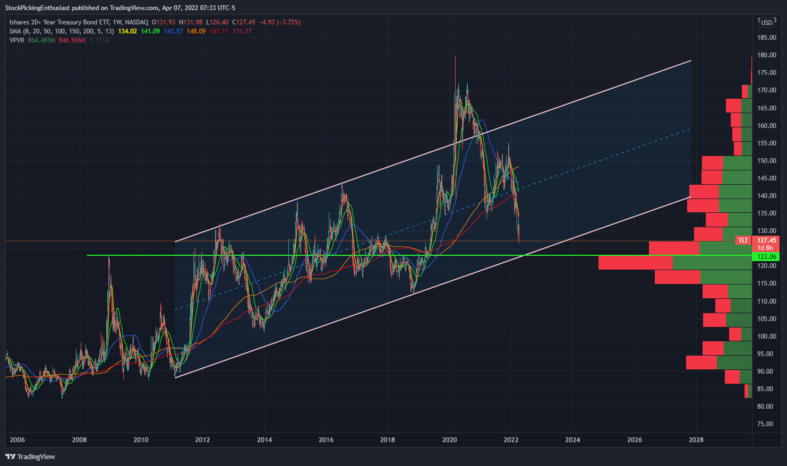Click the 115.00 price axis label
The width and height of the screenshot is (787, 466).
point(767,283)
